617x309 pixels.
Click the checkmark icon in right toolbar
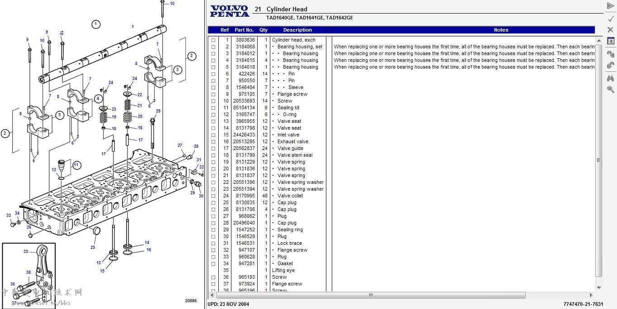[x=610, y=19]
